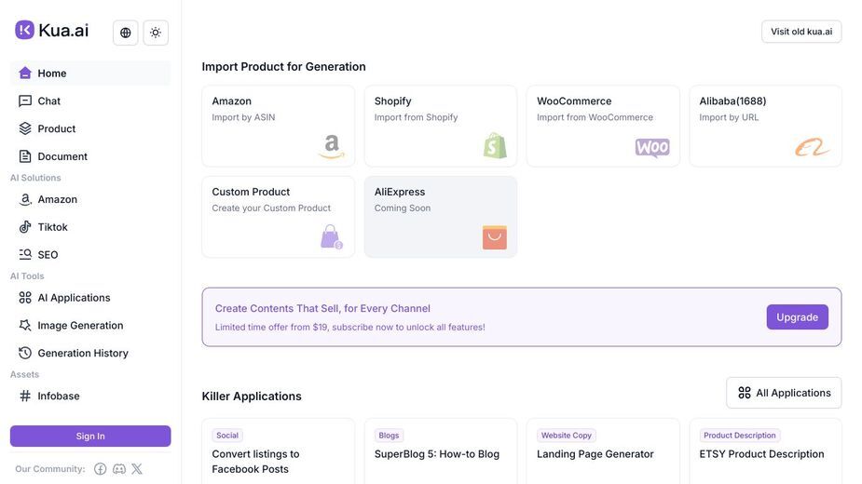Click the Kua.ai logo
Screen dimensions: 862x484
pyautogui.click(x=51, y=30)
